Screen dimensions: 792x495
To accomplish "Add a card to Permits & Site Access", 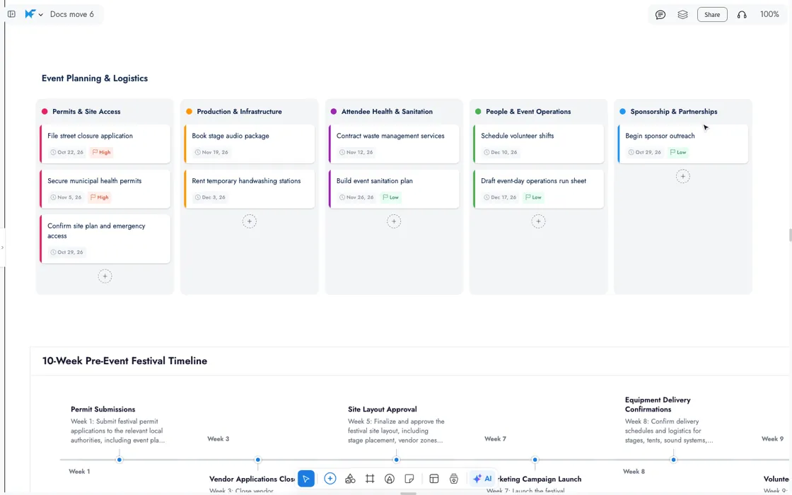I will (x=105, y=276).
